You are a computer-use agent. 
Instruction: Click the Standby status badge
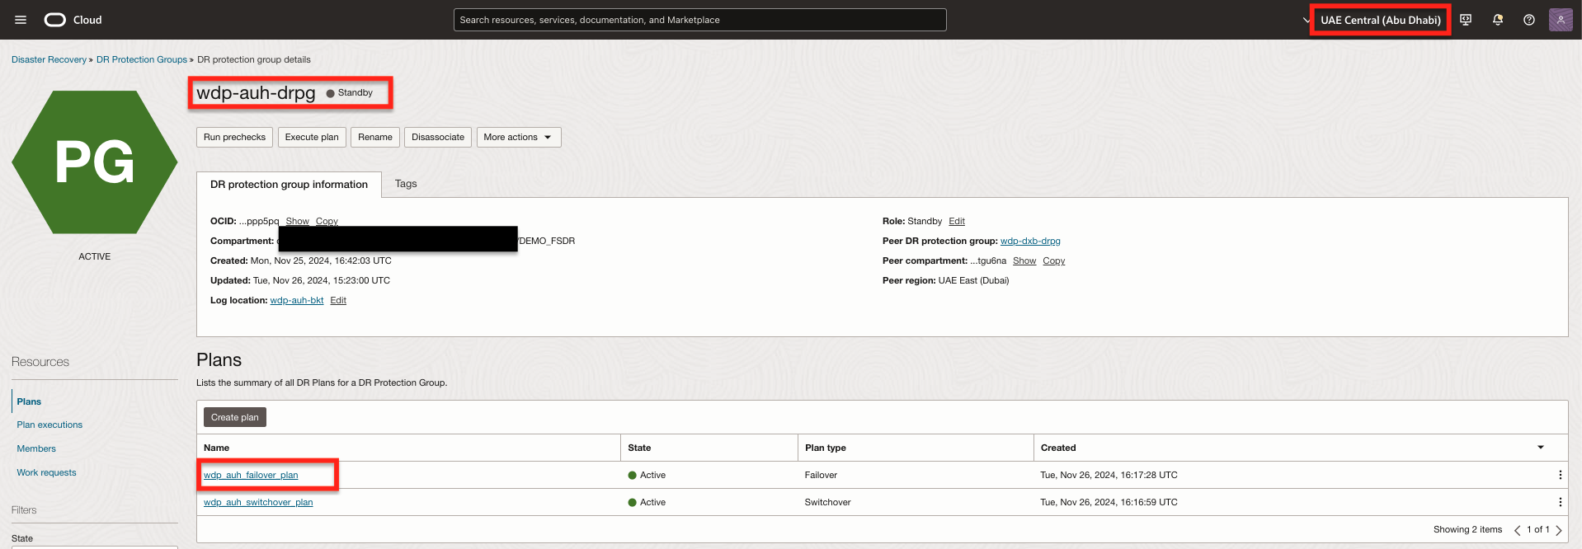coord(350,93)
